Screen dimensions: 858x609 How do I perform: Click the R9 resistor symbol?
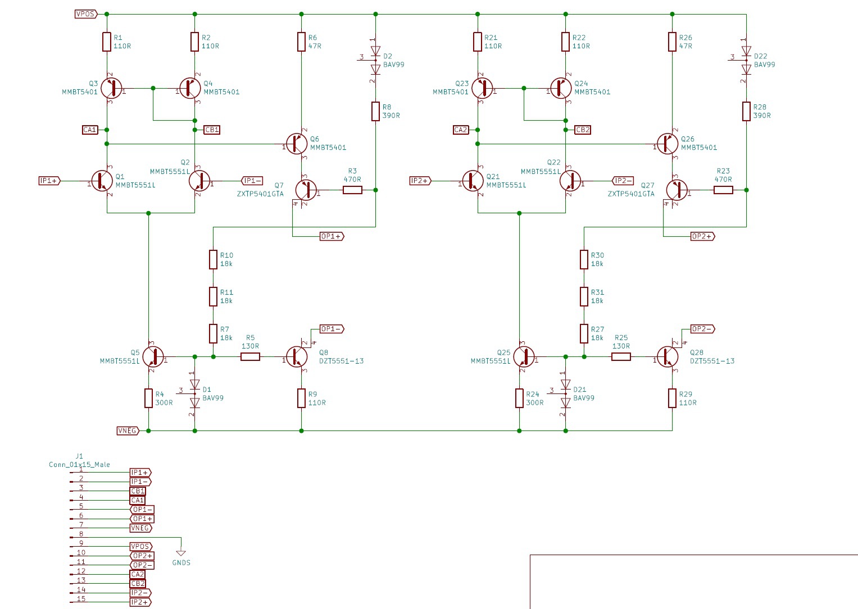302,399
